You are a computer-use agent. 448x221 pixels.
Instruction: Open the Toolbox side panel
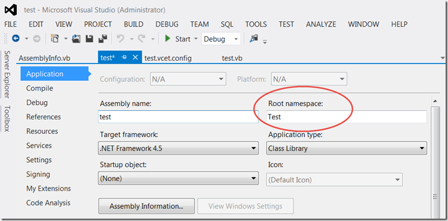(7, 119)
